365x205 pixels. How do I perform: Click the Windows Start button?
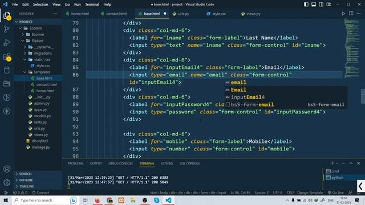pos(6,200)
